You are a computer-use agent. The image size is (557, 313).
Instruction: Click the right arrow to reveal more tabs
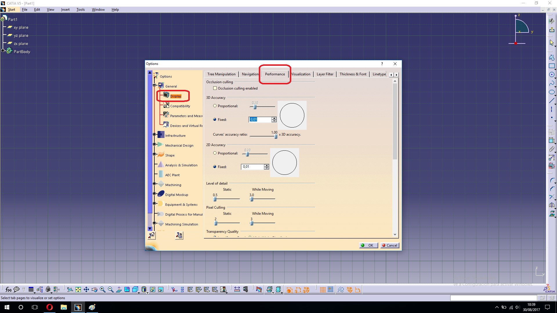click(x=396, y=74)
